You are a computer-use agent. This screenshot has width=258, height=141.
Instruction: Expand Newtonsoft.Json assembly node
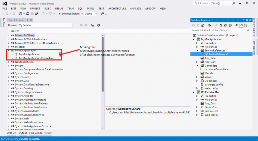8,62
